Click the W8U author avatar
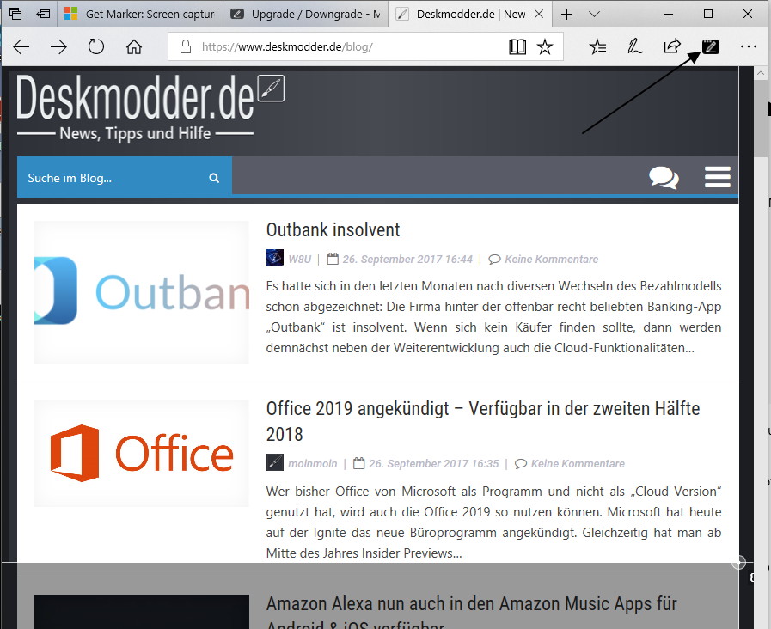 point(275,258)
